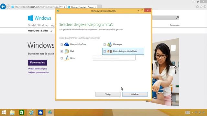
Task: Click the OneDrive taskbar icon
Action: pyautogui.click(x=40, y=112)
